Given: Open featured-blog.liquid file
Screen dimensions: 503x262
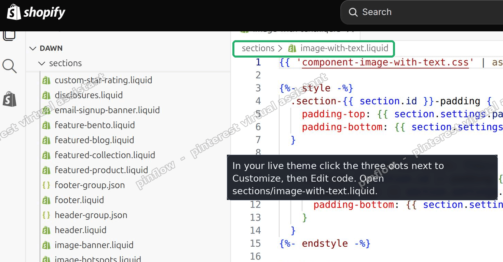Looking at the screenshot, I should 94,140.
